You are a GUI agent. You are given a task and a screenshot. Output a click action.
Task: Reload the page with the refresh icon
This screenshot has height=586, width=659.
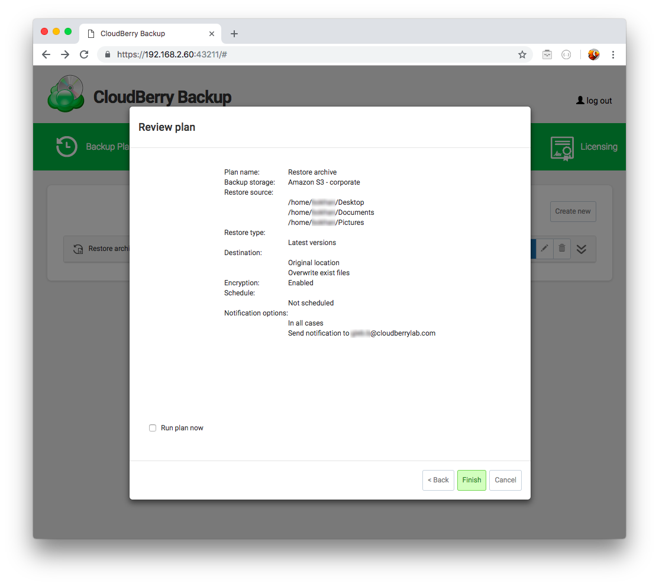pos(84,54)
